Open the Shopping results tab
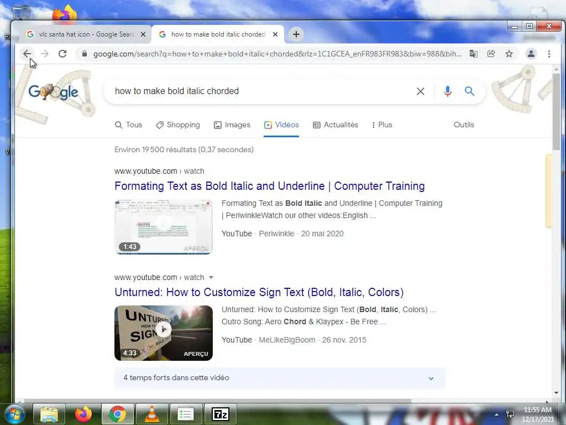 tap(178, 125)
